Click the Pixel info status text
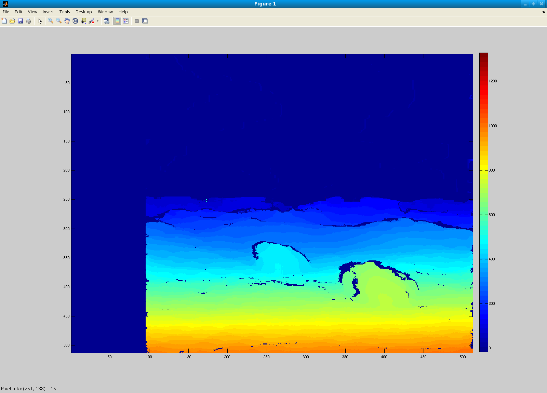This screenshot has height=393, width=547. point(28,389)
